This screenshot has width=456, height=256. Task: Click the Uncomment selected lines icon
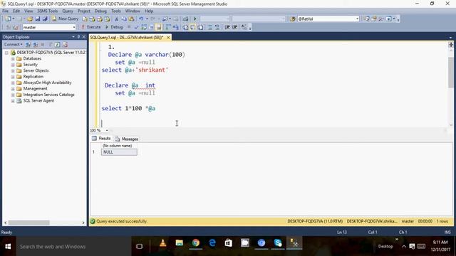[x=217, y=27]
